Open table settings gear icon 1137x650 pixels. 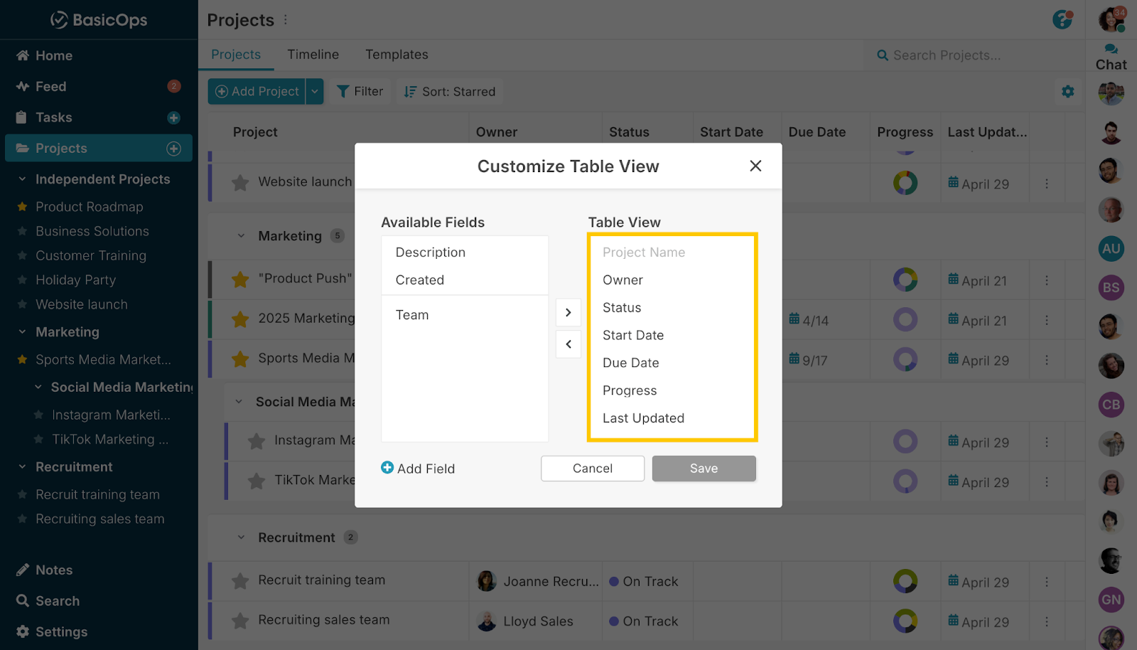pyautogui.click(x=1067, y=92)
